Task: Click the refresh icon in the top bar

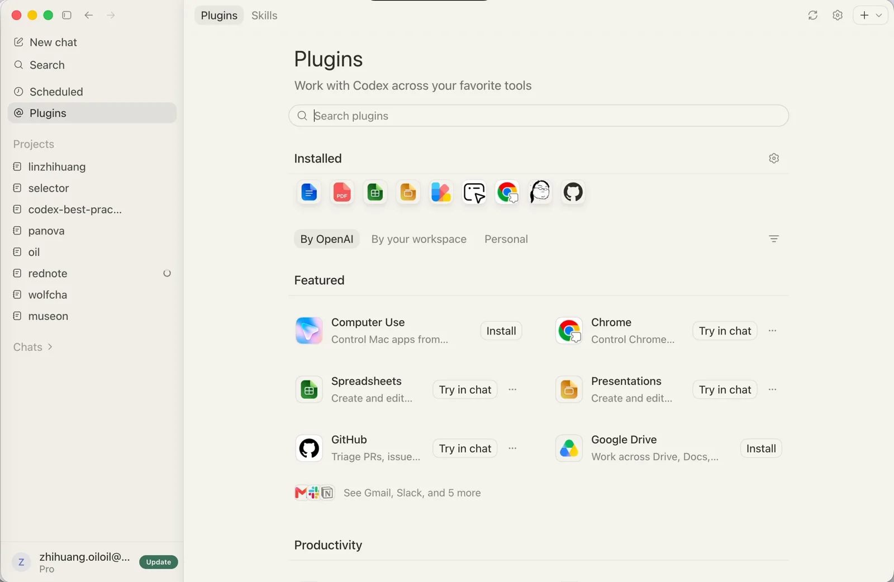Action: pos(813,15)
